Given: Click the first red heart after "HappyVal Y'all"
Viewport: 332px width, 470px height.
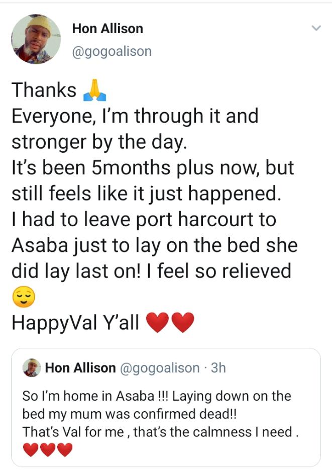Looking at the screenshot, I should tap(158, 323).
